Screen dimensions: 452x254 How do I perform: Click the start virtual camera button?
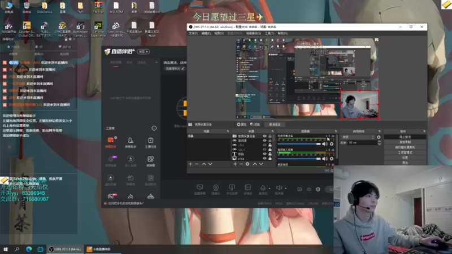(405, 147)
